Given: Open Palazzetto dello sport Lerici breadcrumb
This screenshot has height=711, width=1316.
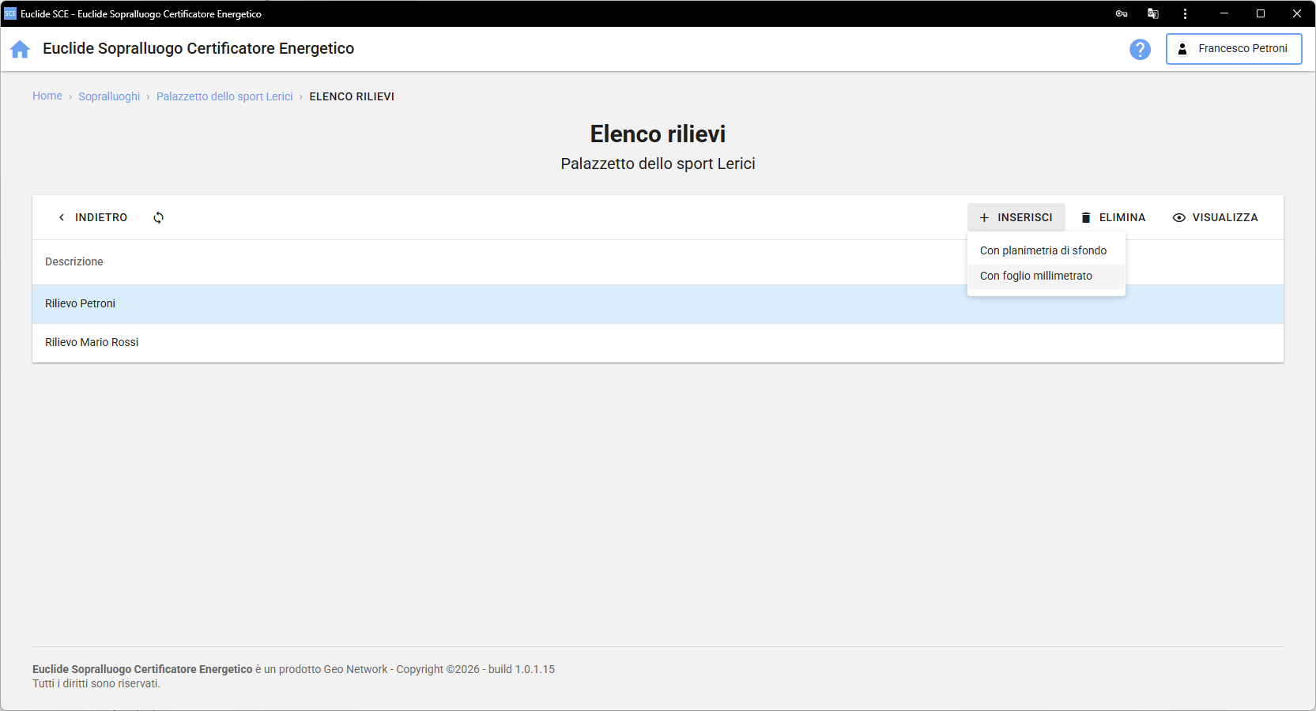Looking at the screenshot, I should click(224, 96).
